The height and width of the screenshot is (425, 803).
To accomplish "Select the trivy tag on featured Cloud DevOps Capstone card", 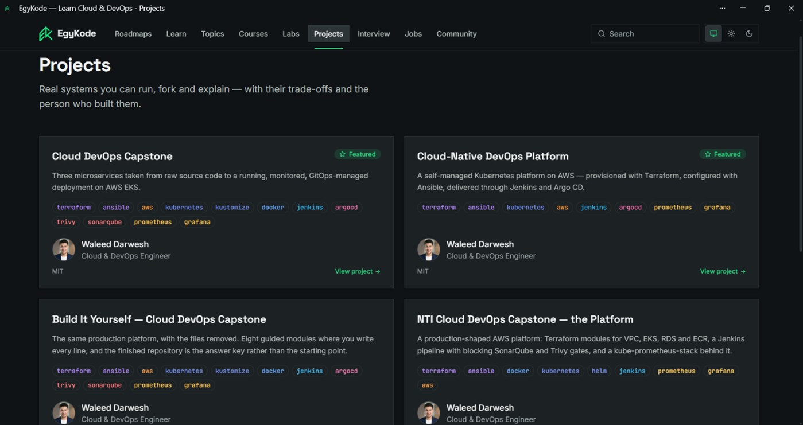I will point(66,222).
